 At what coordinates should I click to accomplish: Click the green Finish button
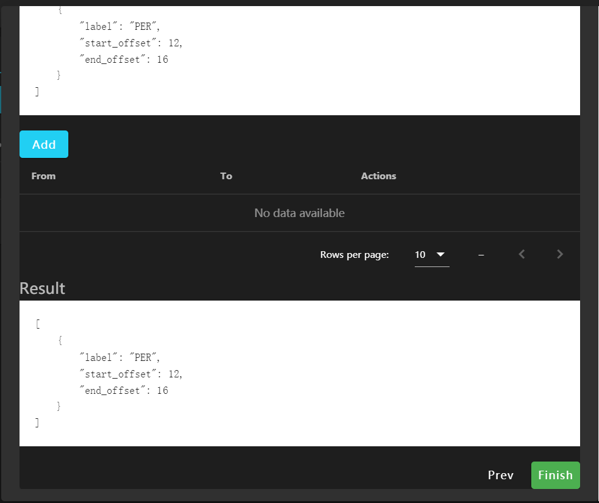(555, 475)
